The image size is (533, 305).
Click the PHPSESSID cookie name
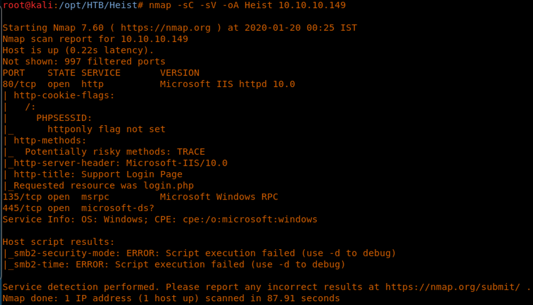click(x=65, y=118)
